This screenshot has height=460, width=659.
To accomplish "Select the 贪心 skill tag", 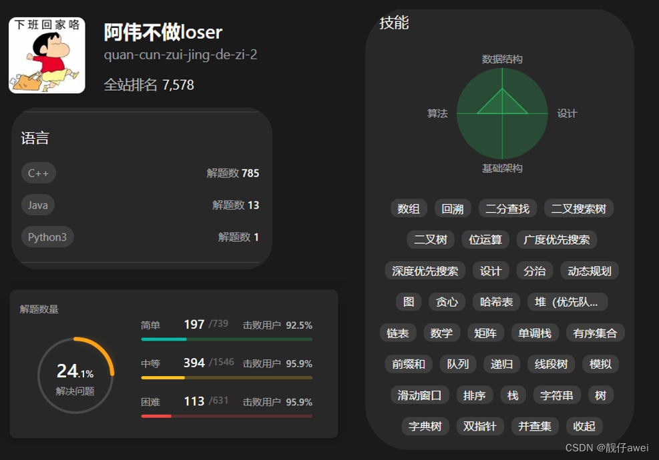I will click(x=447, y=302).
